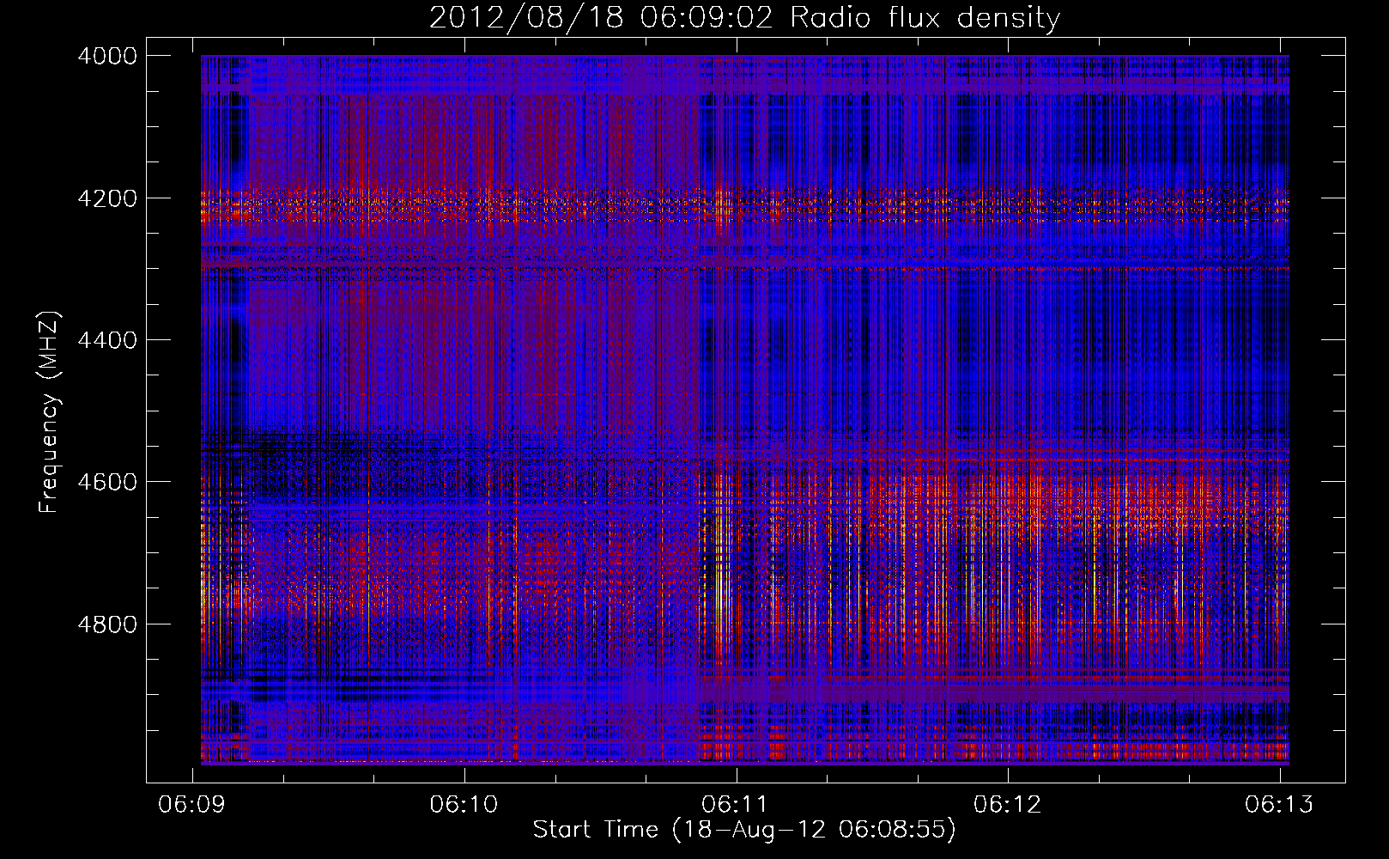Click the 4800 frequency tick label
This screenshot has width=1389, height=859.
point(107,624)
